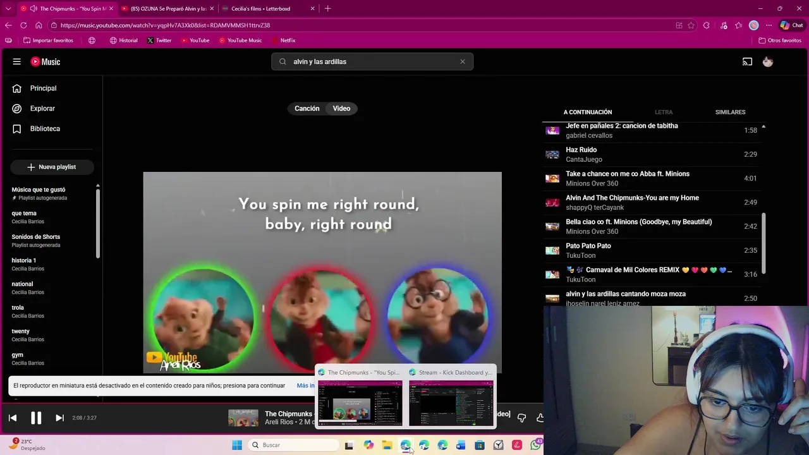Click the address bar URL
This screenshot has width=809, height=455.
pos(165,25)
